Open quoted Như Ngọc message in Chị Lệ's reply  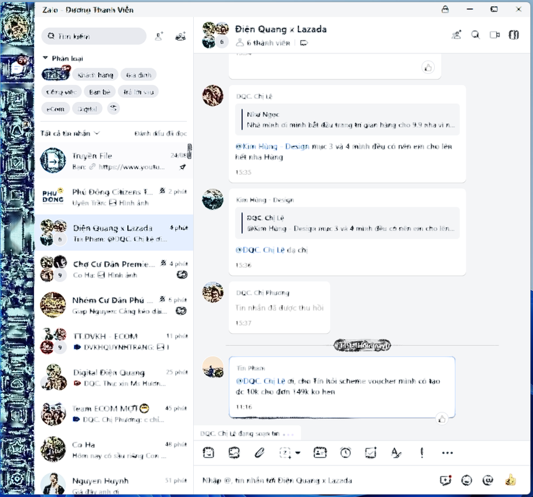[x=347, y=120]
